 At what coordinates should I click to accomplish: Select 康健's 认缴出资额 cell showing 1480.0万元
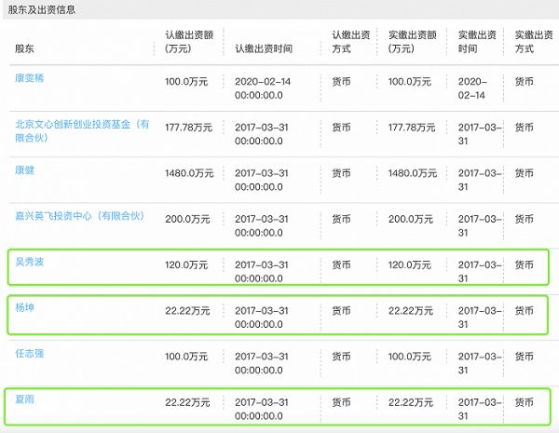pos(189,173)
